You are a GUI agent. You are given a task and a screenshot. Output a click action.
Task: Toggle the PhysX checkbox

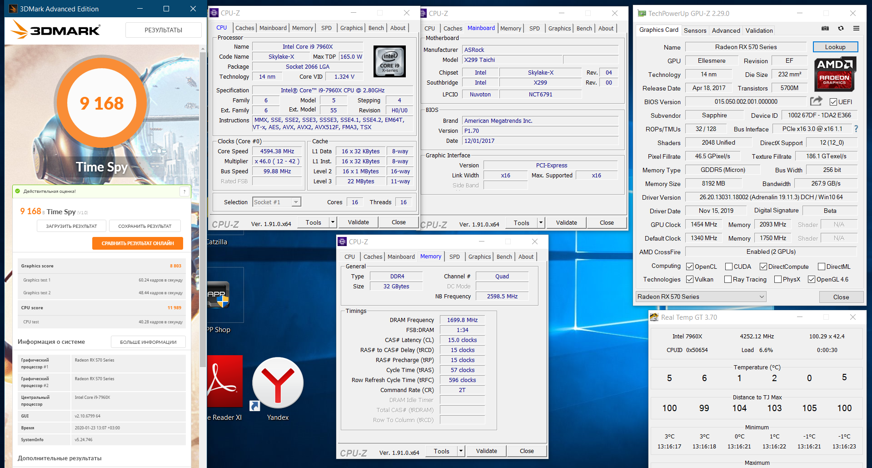pos(778,279)
